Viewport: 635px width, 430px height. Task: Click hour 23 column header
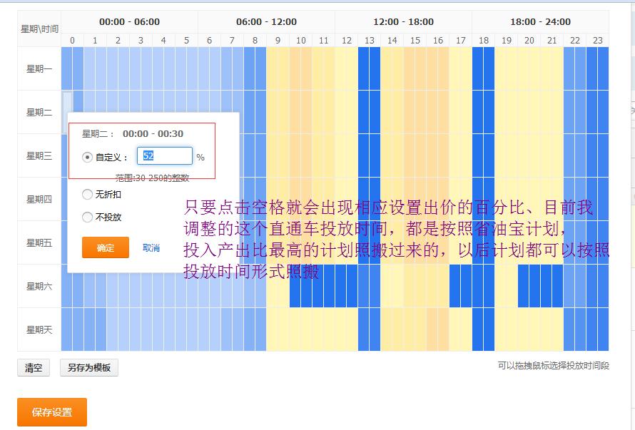[598, 40]
